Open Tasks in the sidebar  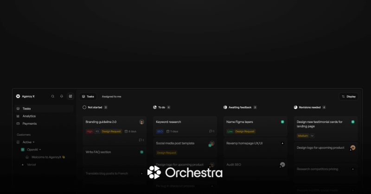[x=44, y=109]
